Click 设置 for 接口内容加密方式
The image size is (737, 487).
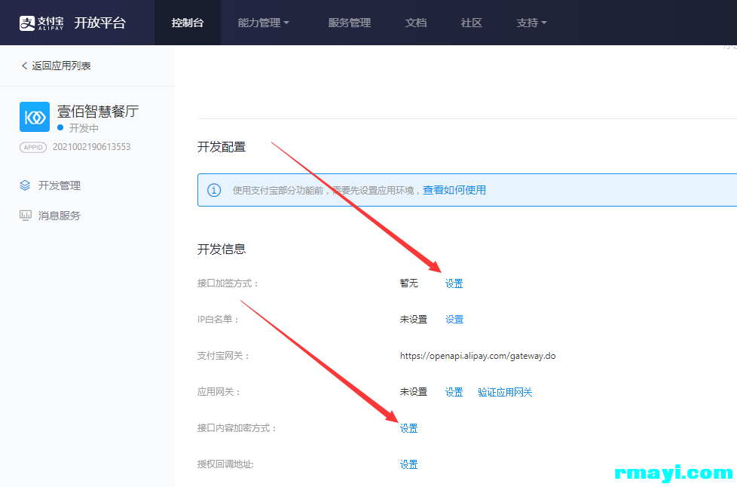(409, 428)
